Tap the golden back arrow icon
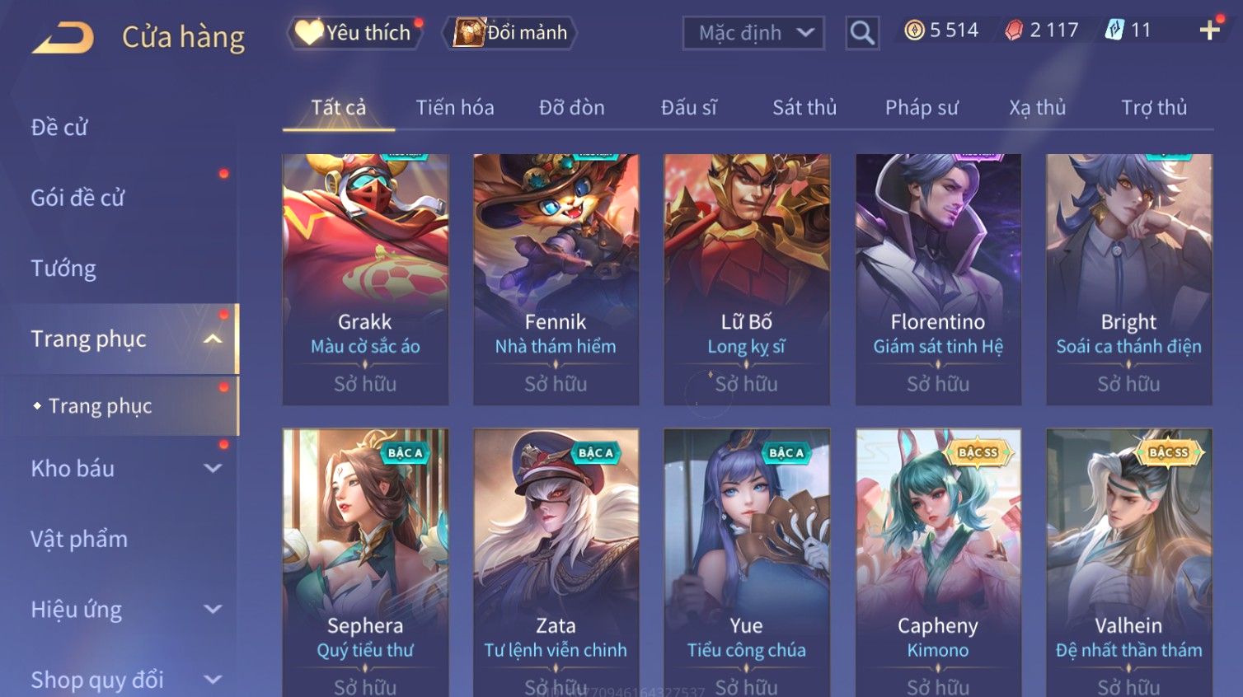Viewport: 1243px width, 697px height. coord(63,38)
